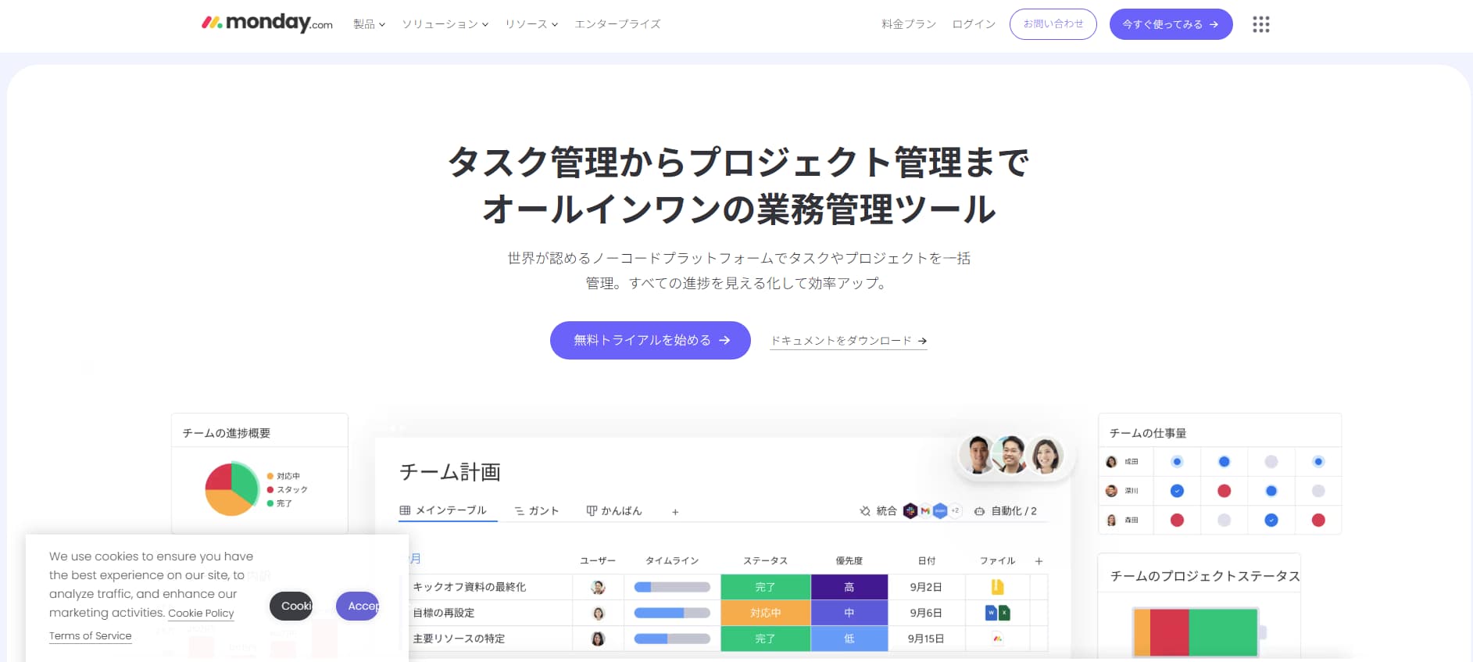Open the nine-dot apps grid icon
1473x662 pixels.
(1260, 24)
